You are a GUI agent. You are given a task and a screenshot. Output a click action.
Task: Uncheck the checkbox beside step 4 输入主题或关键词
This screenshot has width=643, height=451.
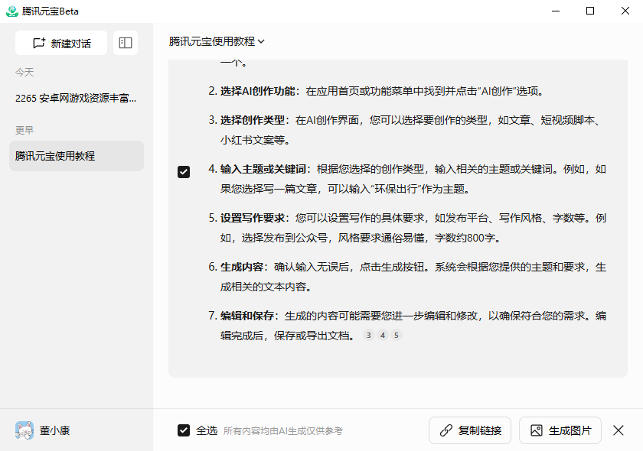[x=184, y=172]
